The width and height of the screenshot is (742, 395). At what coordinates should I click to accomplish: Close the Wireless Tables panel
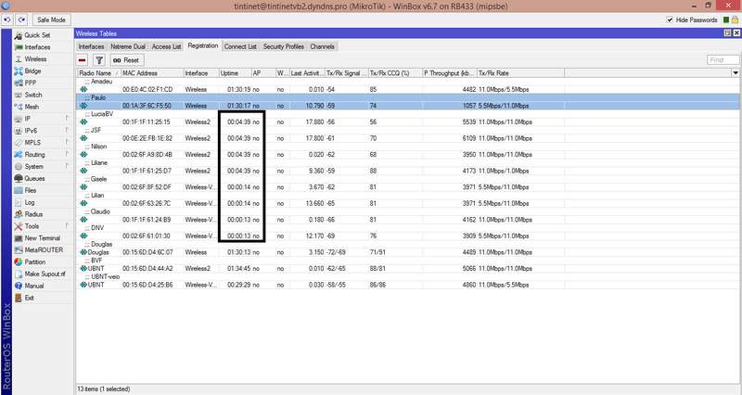(736, 33)
